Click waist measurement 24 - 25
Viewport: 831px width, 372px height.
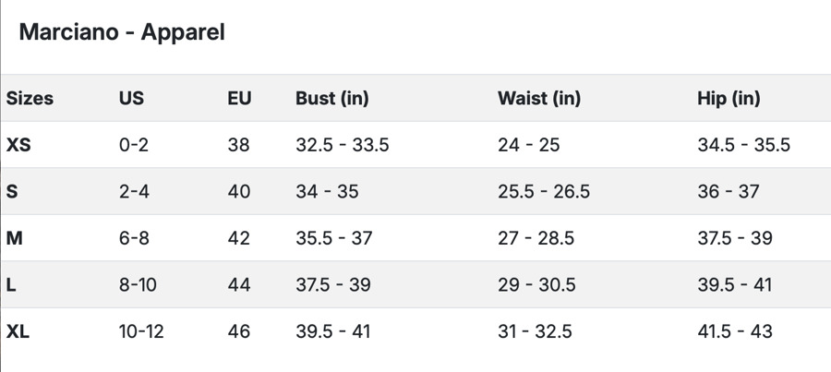pos(529,145)
